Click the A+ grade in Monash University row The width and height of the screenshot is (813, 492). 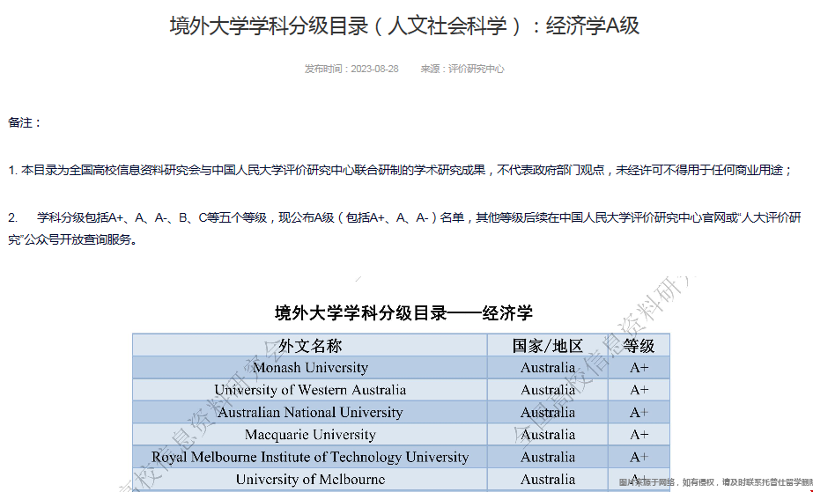[x=639, y=368]
